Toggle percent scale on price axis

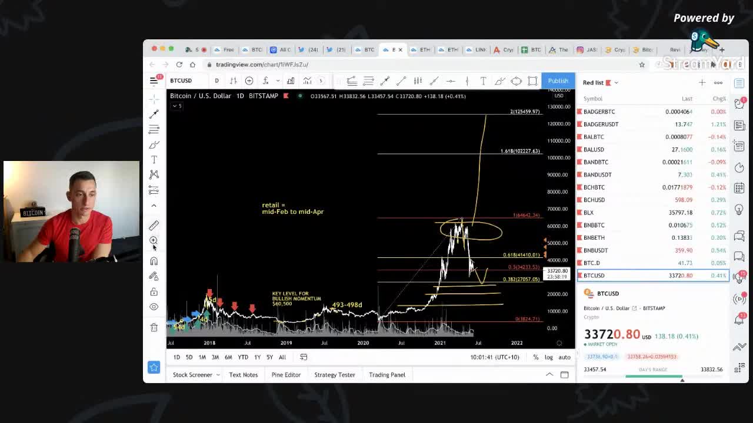coord(535,357)
